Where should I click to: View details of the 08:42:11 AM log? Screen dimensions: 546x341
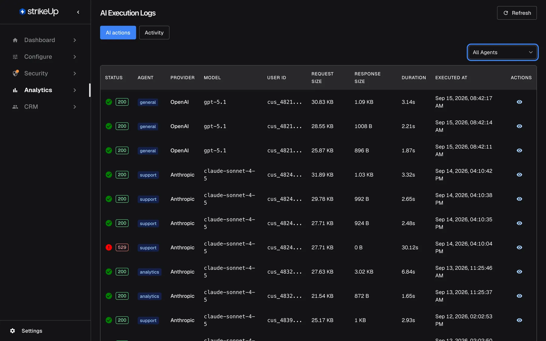(x=519, y=150)
